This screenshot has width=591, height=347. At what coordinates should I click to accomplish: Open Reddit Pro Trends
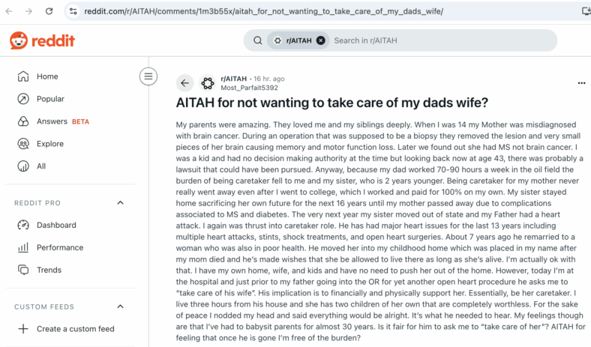click(70, 270)
